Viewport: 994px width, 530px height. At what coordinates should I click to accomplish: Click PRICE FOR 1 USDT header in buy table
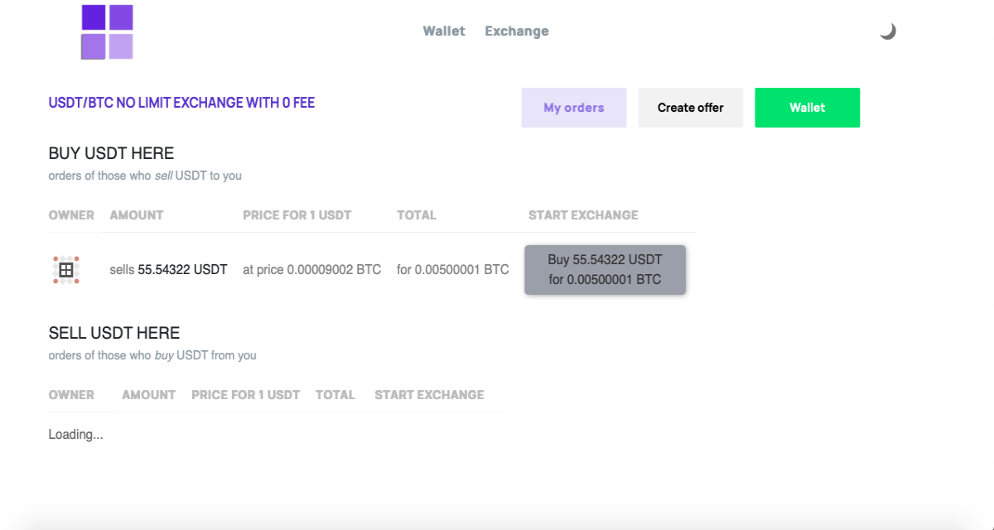tap(297, 215)
